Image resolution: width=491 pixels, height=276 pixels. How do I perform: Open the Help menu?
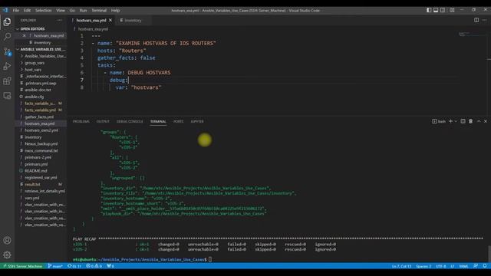tap(115, 10)
